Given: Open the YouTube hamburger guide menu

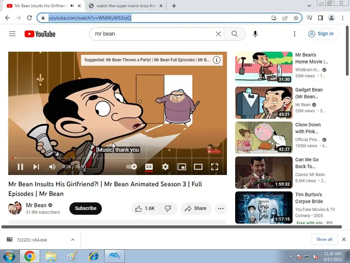Looking at the screenshot, I should coord(12,34).
